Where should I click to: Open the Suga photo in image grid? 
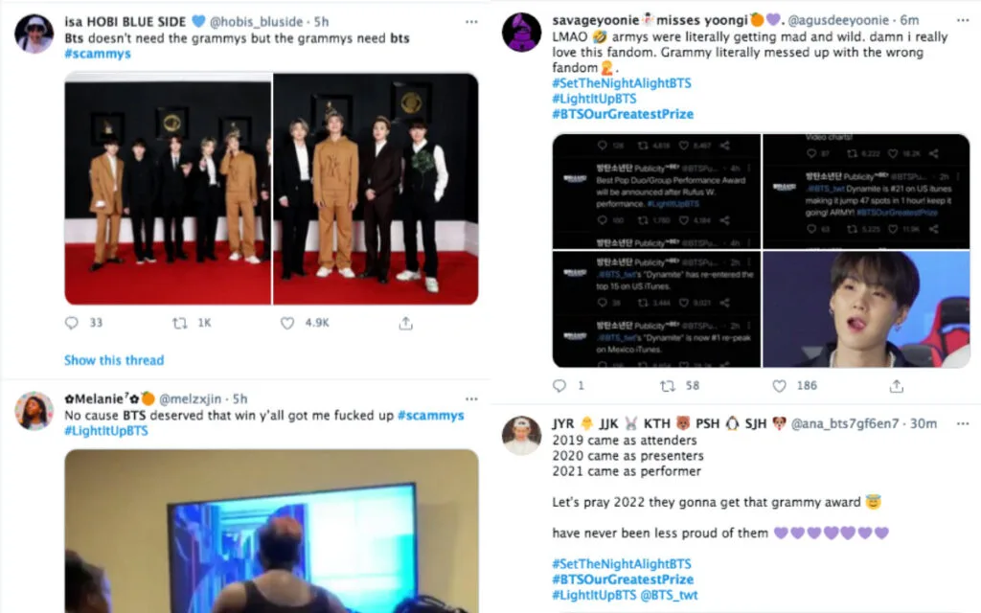tap(866, 309)
